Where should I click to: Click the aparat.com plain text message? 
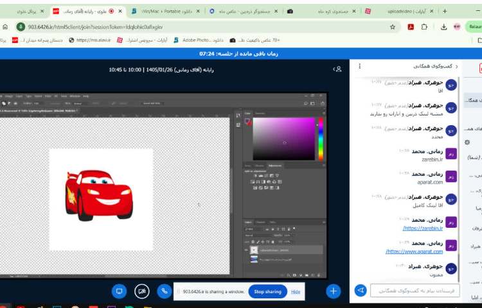tap(430, 182)
